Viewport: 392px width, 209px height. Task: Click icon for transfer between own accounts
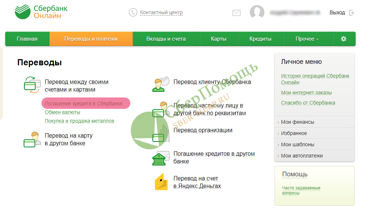tap(32, 85)
